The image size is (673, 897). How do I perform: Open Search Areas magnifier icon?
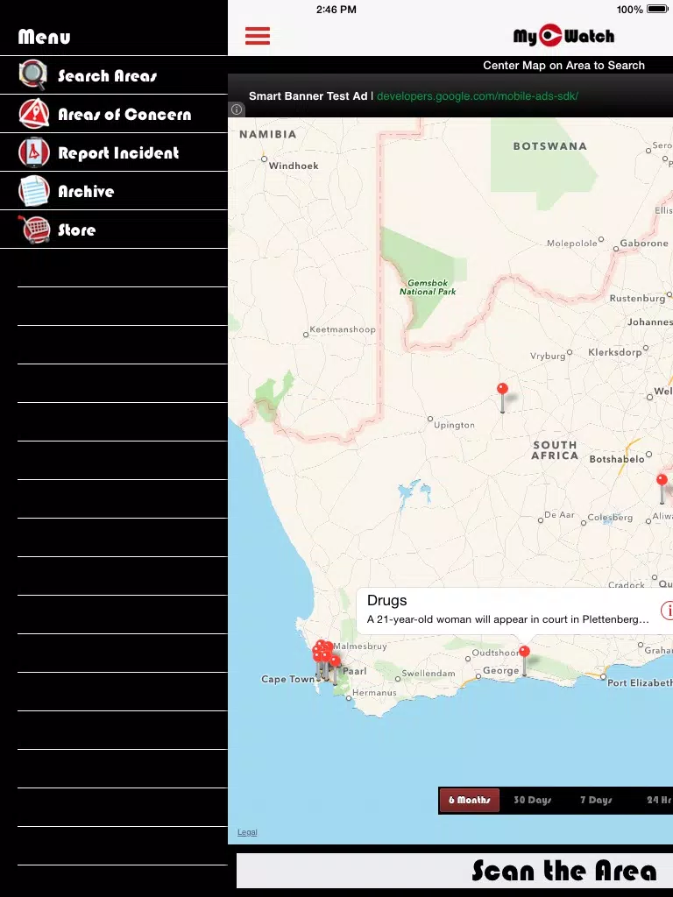[32, 75]
